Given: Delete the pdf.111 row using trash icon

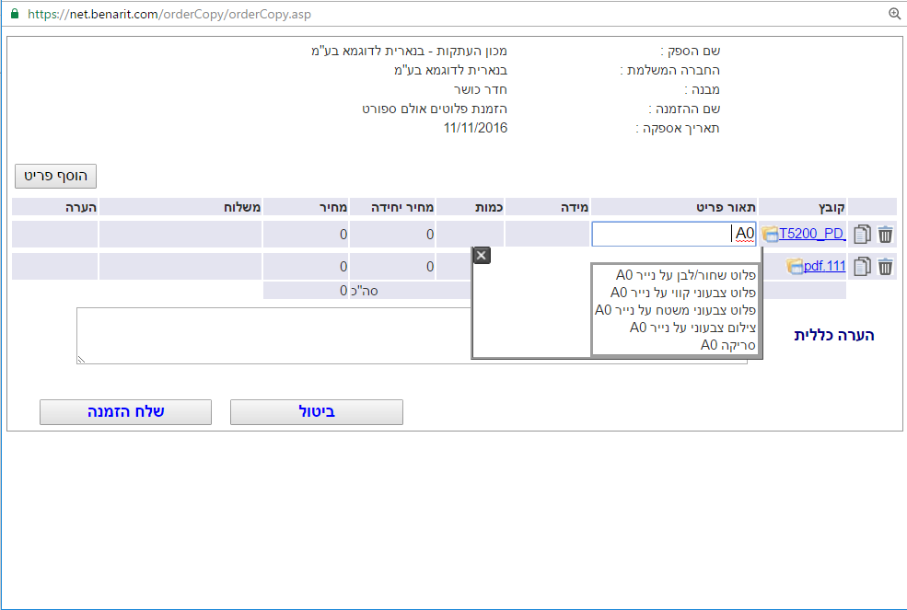Looking at the screenshot, I should 885,267.
